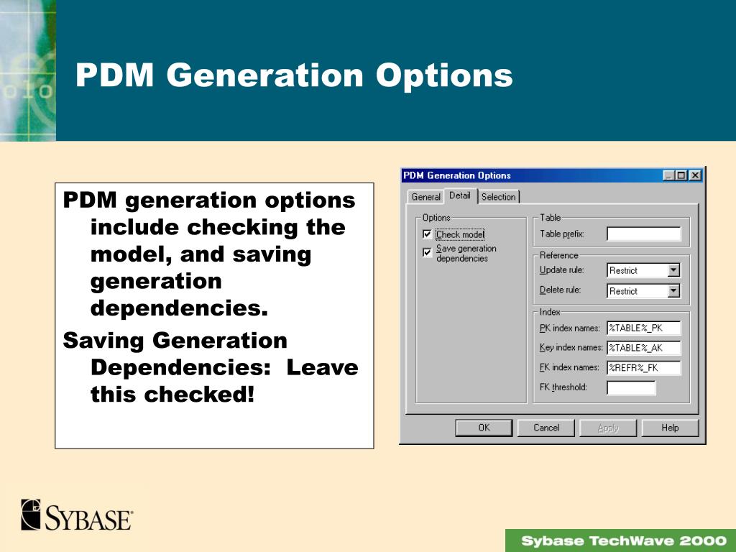
Task: Click the slide heading PDM Generation Options
Action: pos(294,75)
